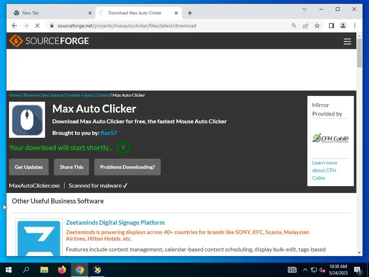
Task: Click the muted volume tray icon
Action: click(x=322, y=270)
